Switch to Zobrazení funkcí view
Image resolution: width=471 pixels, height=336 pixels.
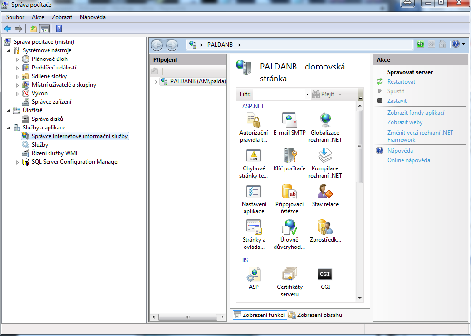tap(260, 315)
